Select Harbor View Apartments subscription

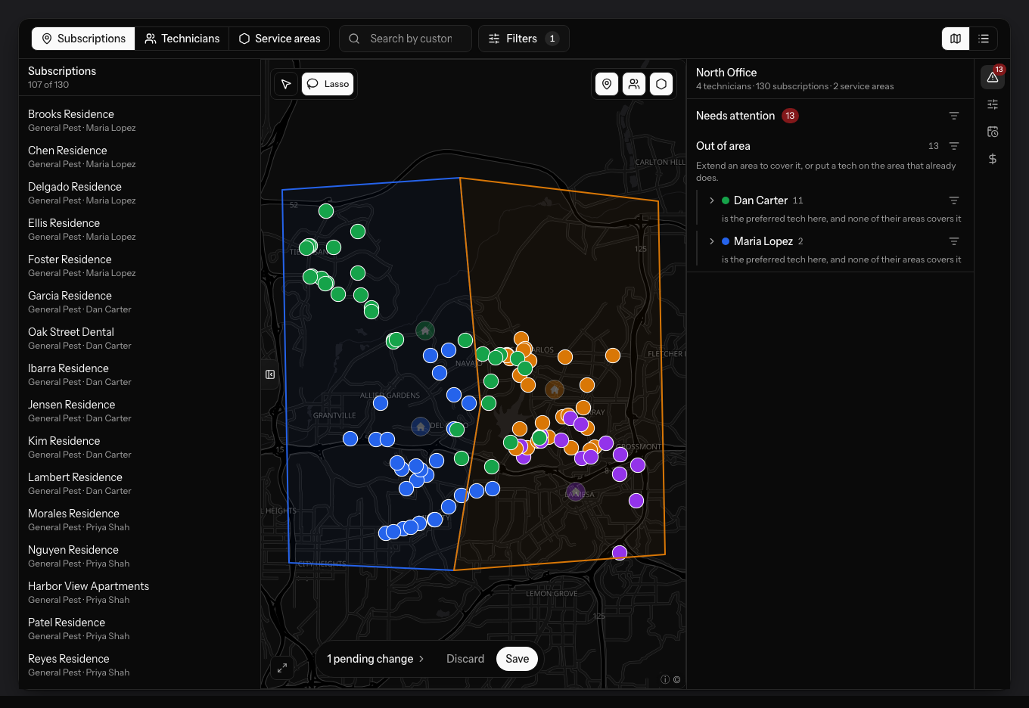point(140,592)
